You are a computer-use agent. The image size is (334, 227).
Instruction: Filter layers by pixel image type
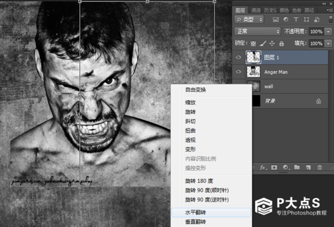tap(276, 20)
